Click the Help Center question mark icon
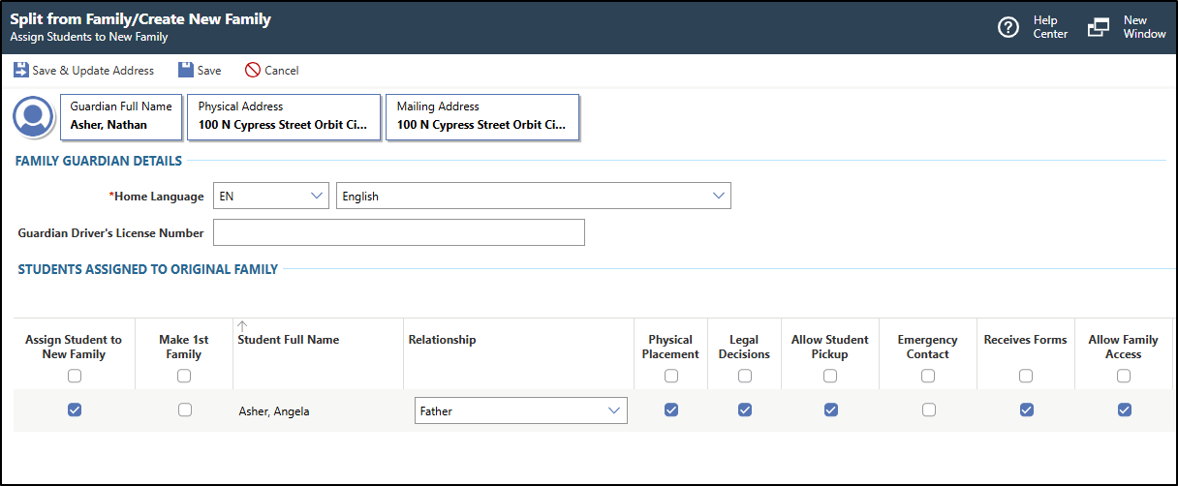The image size is (1178, 486). point(1008,27)
